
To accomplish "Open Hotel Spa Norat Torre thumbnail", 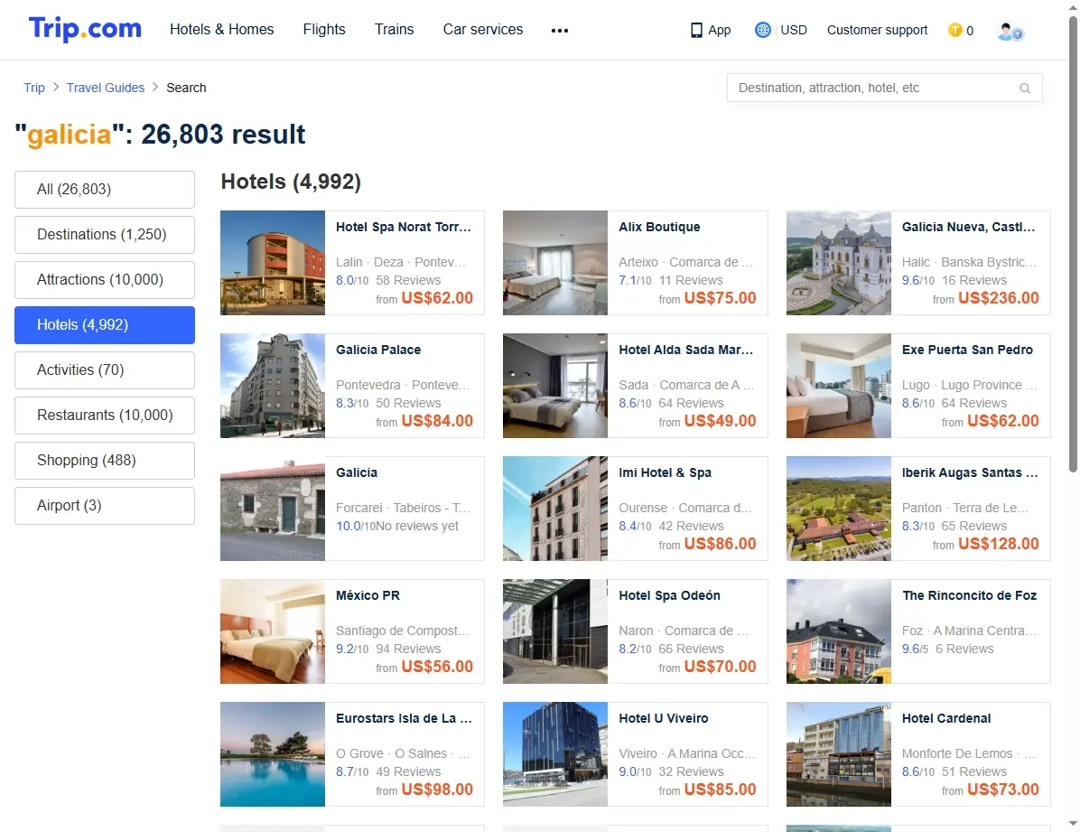I will coord(273,263).
